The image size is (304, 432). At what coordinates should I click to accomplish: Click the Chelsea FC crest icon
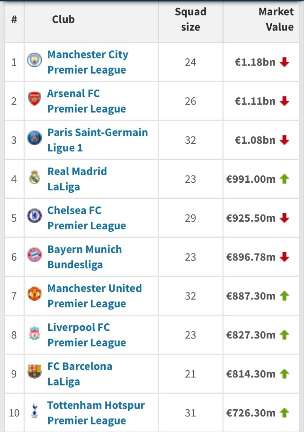pos(35,216)
